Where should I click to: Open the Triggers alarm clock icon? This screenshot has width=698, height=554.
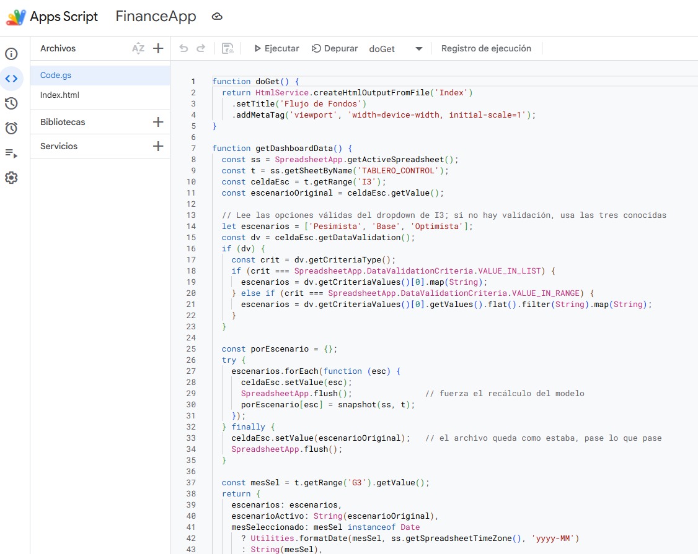(11, 128)
